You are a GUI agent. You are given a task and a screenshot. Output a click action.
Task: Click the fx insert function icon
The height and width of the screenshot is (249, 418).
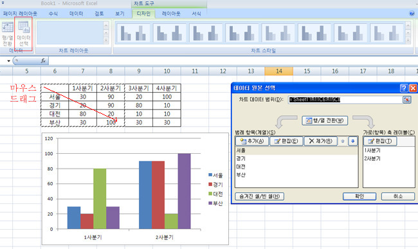pyautogui.click(x=43, y=60)
